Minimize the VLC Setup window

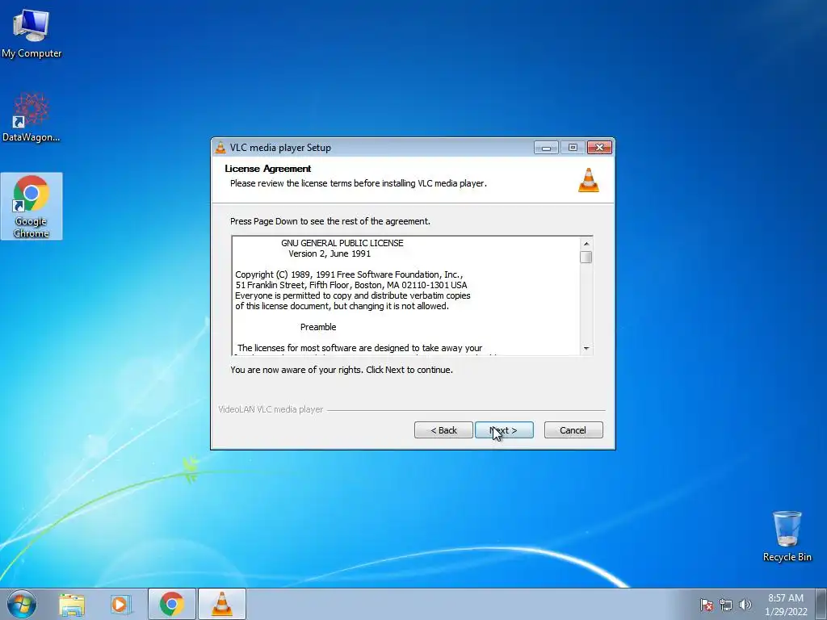coord(546,148)
